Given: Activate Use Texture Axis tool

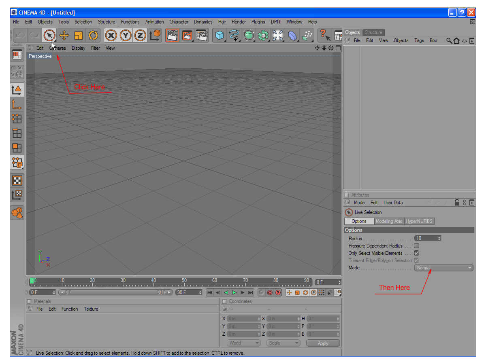Looking at the screenshot, I should [17, 195].
